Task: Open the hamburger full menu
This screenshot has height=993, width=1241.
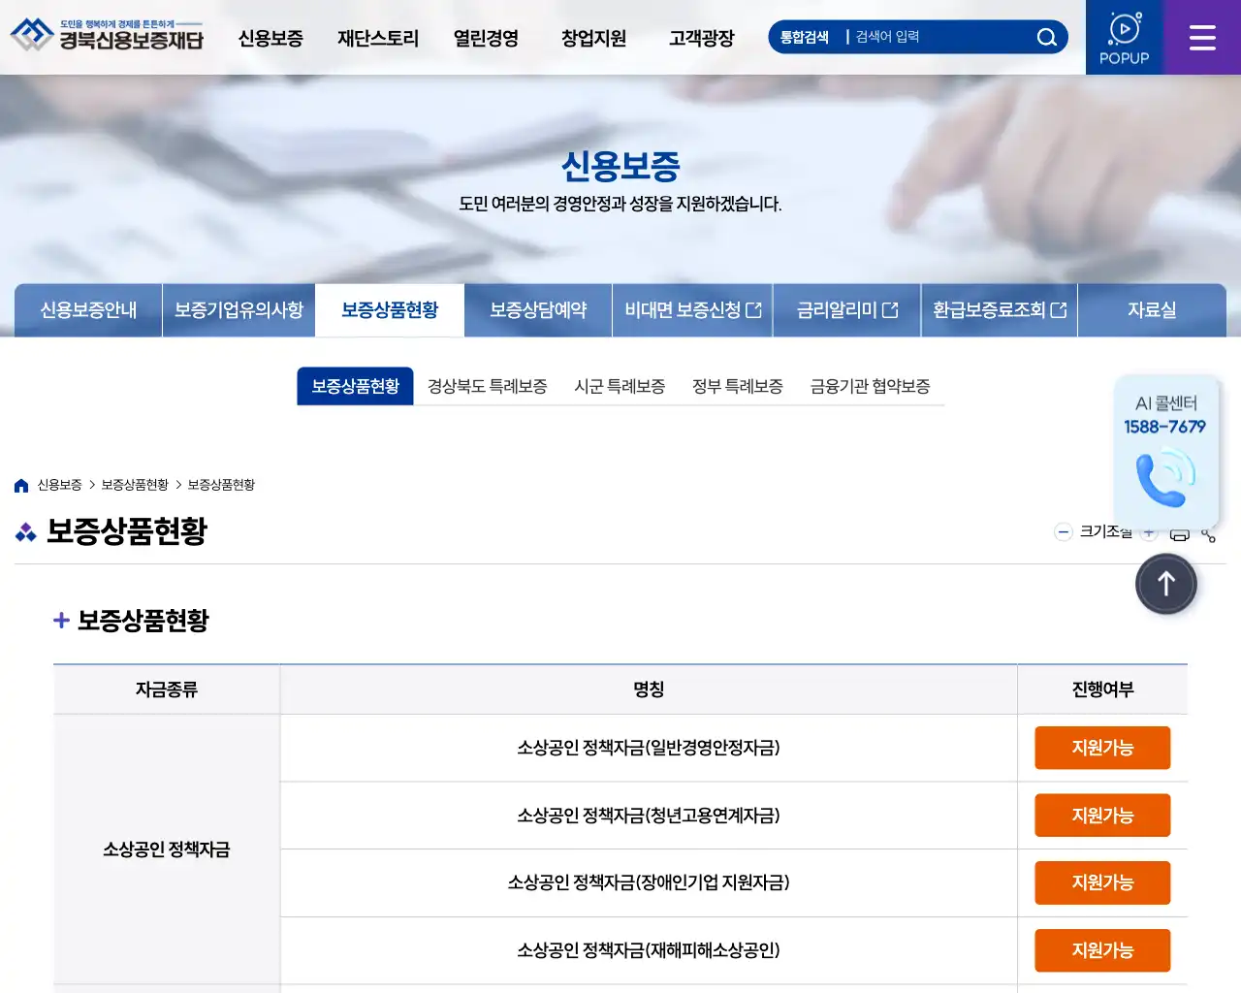Action: 1202,37
